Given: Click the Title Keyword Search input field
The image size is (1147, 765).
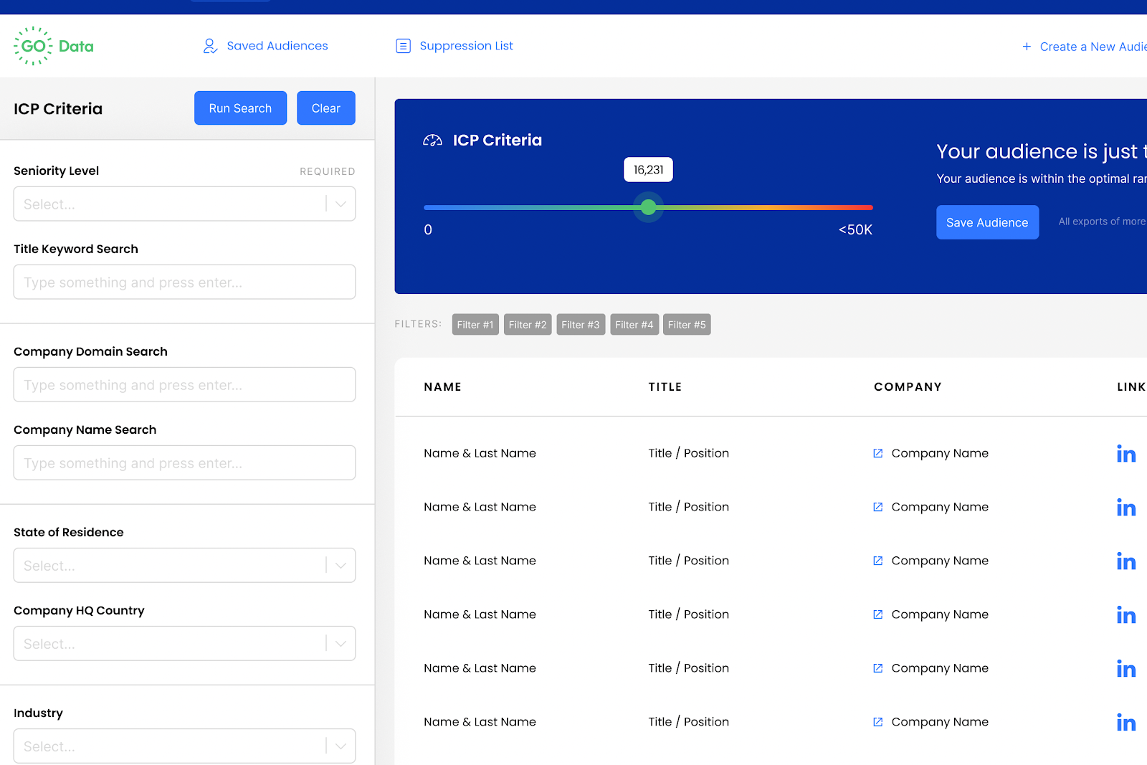Looking at the screenshot, I should 184,282.
